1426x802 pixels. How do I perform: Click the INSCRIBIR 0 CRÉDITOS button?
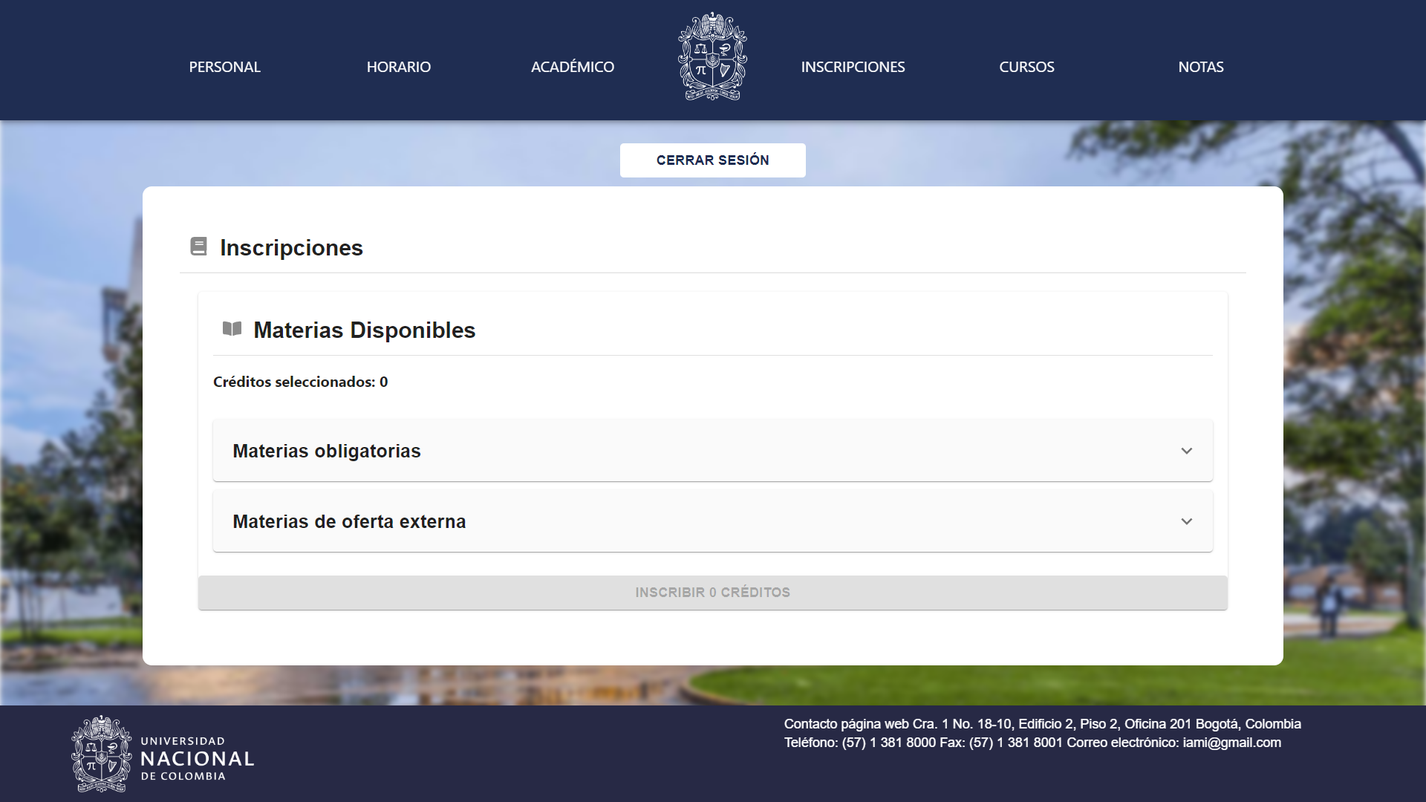[x=712, y=592]
